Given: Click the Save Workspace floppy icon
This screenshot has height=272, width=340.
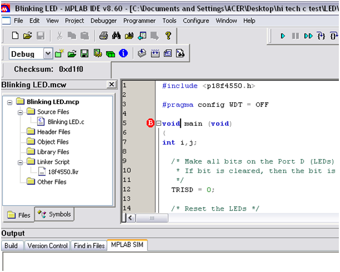Looking at the screenshot, I should click(85, 53).
